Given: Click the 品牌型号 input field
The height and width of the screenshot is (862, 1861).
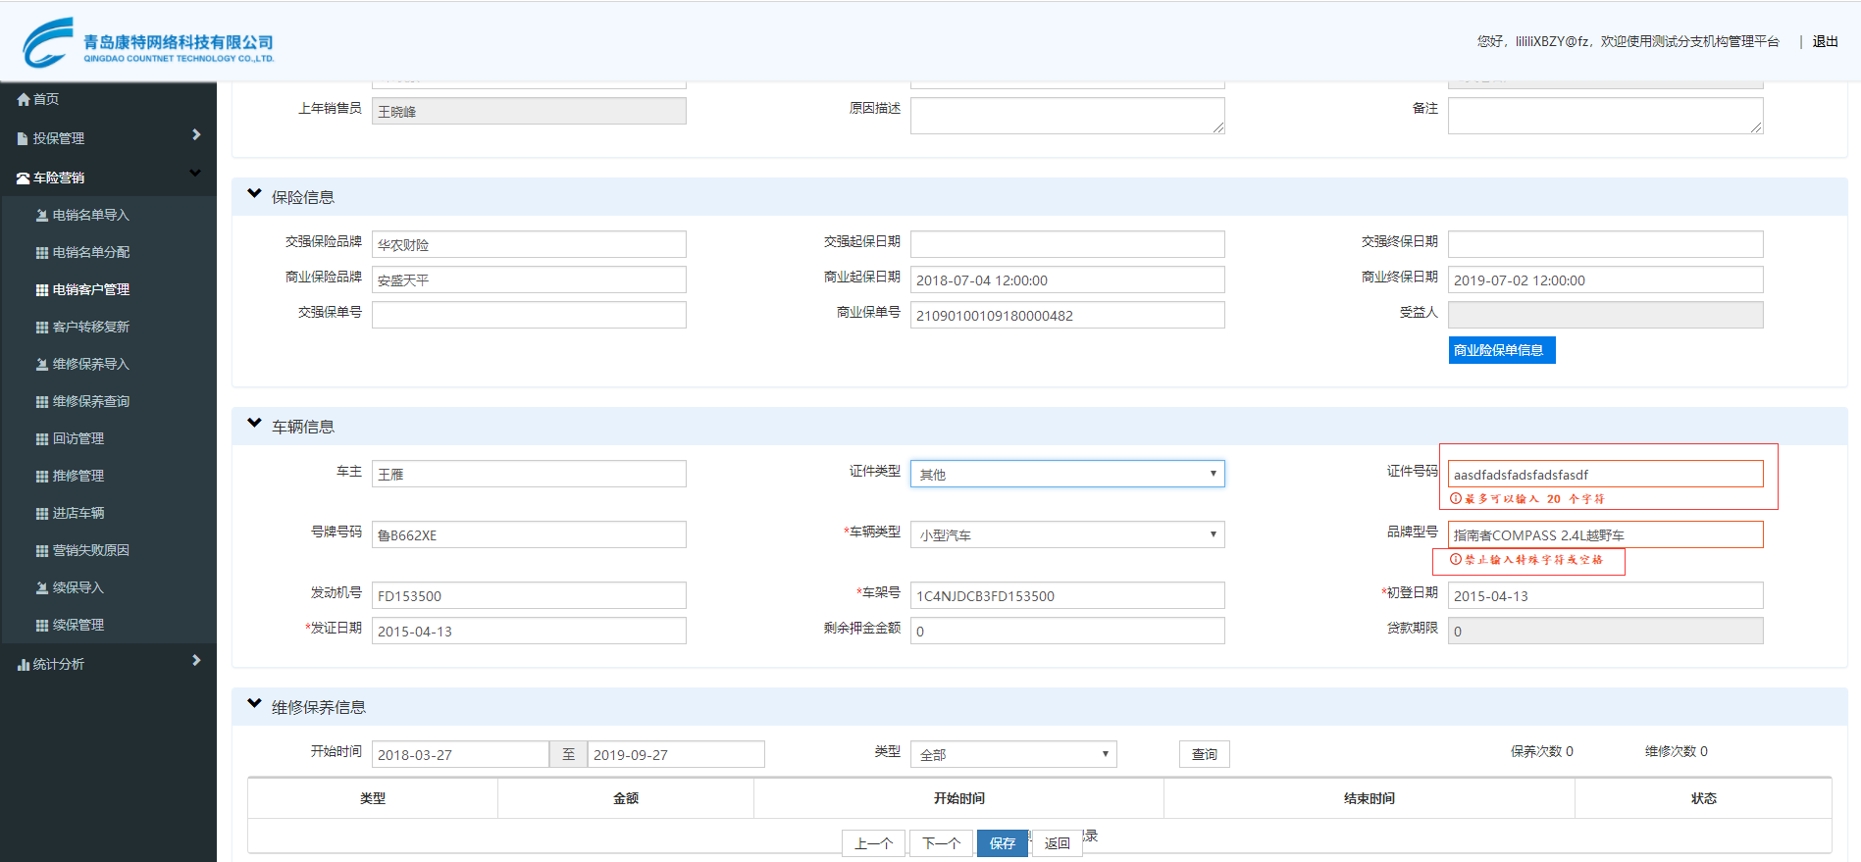Looking at the screenshot, I should tap(1606, 534).
